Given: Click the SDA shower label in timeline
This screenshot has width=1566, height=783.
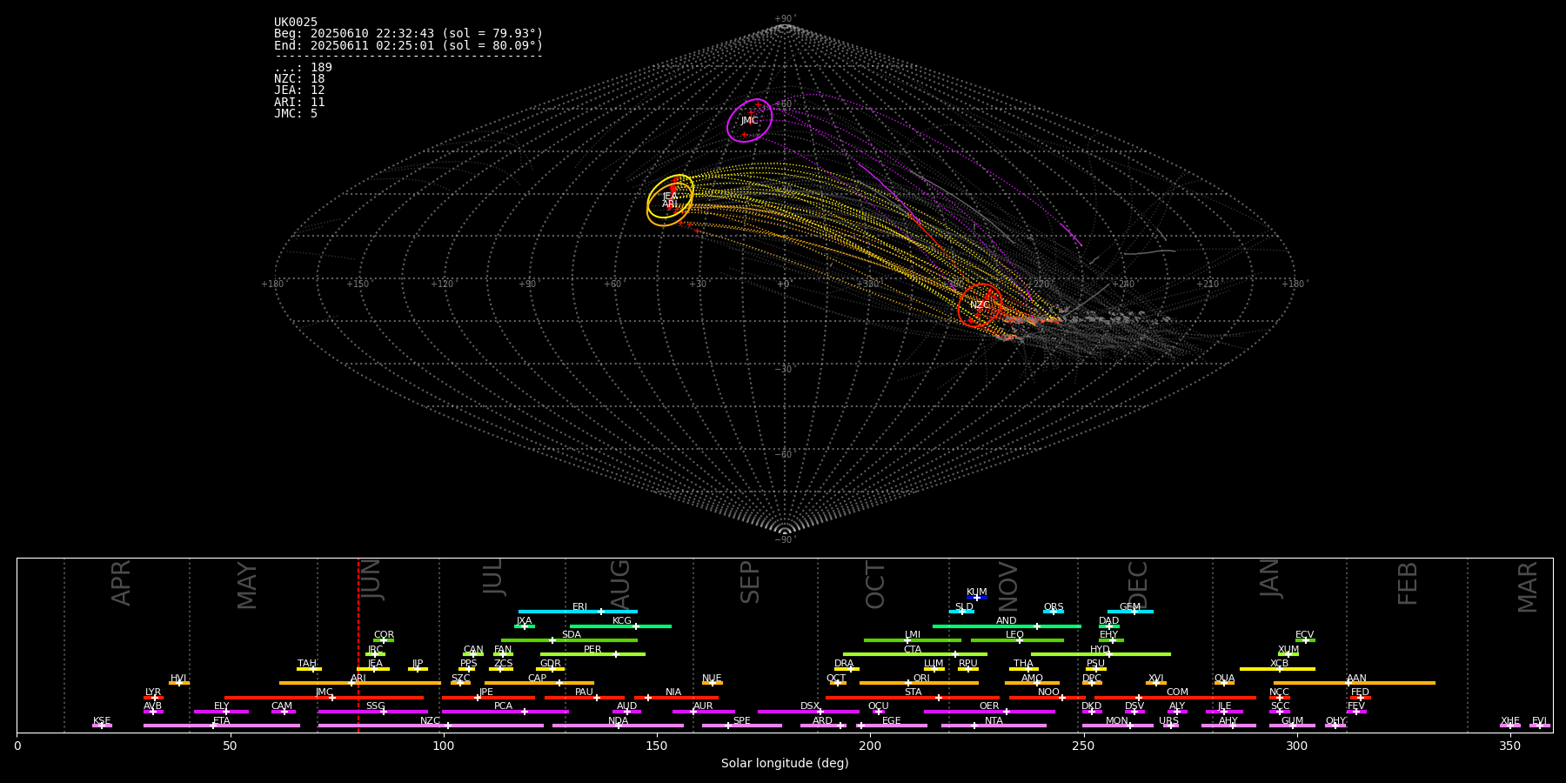Looking at the screenshot, I should [572, 635].
